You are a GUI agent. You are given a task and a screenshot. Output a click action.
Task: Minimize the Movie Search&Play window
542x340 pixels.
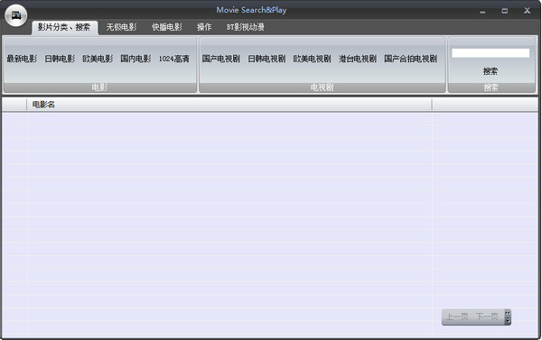[x=482, y=11]
